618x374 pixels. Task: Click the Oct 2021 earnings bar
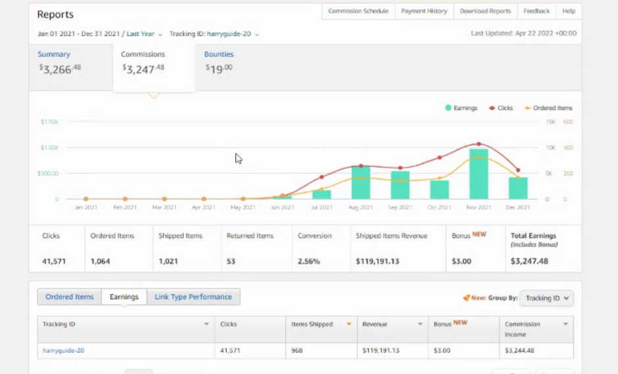click(x=439, y=190)
